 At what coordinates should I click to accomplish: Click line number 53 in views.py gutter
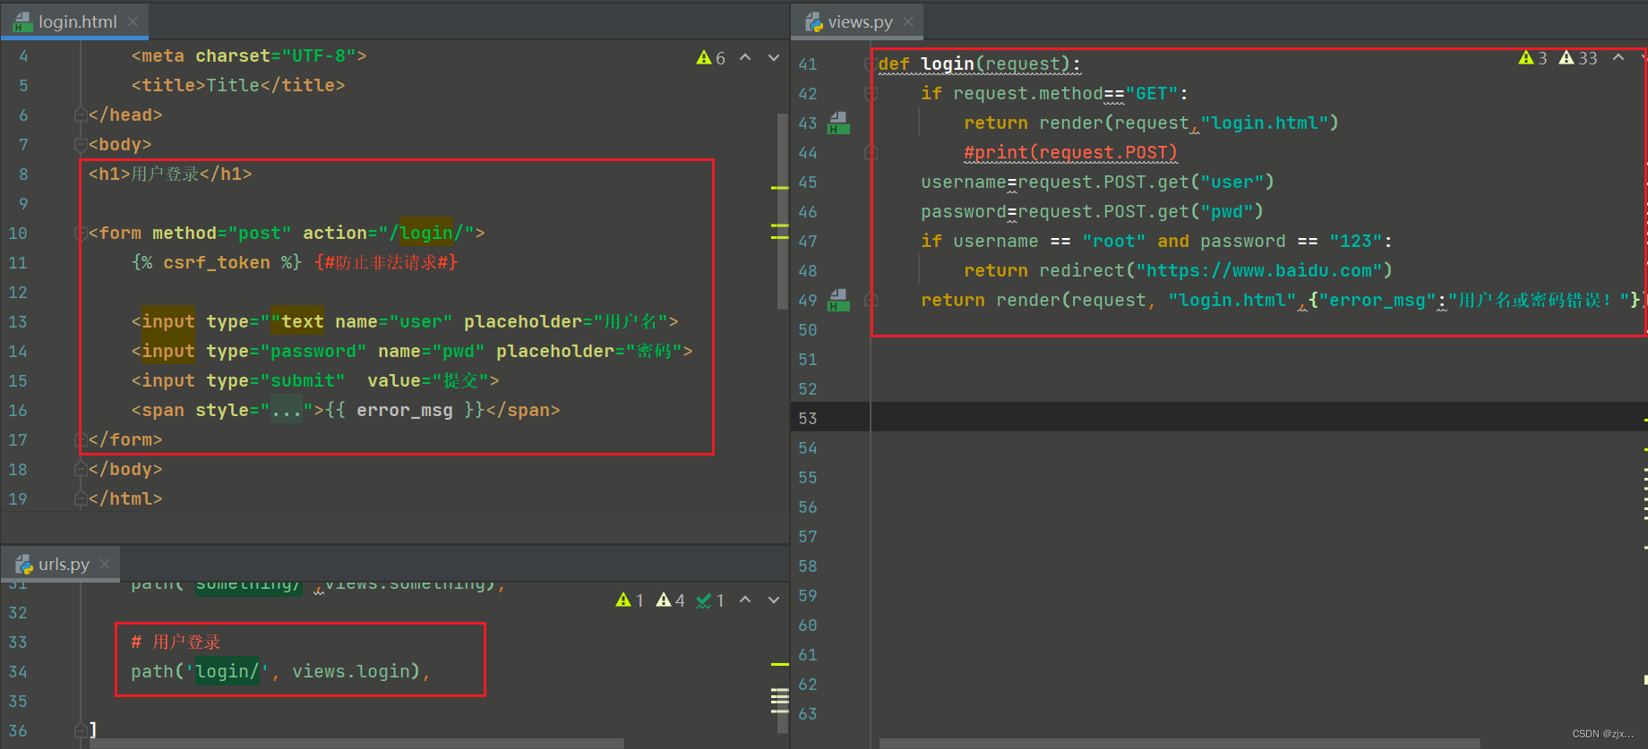click(808, 418)
